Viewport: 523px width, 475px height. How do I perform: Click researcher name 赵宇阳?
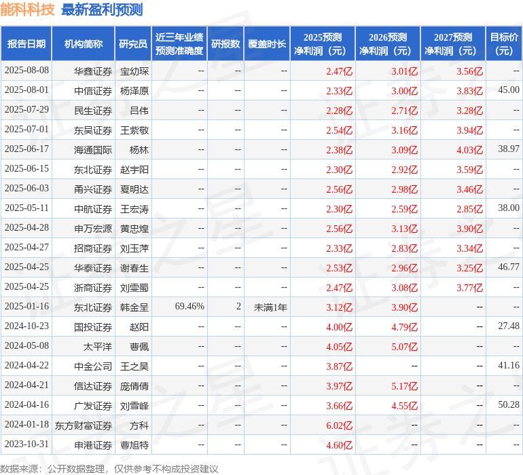[134, 170]
